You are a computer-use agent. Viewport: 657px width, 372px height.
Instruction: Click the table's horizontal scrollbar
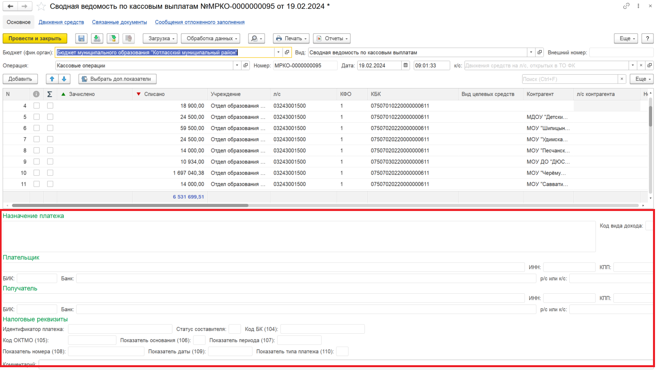pyautogui.click(x=130, y=205)
